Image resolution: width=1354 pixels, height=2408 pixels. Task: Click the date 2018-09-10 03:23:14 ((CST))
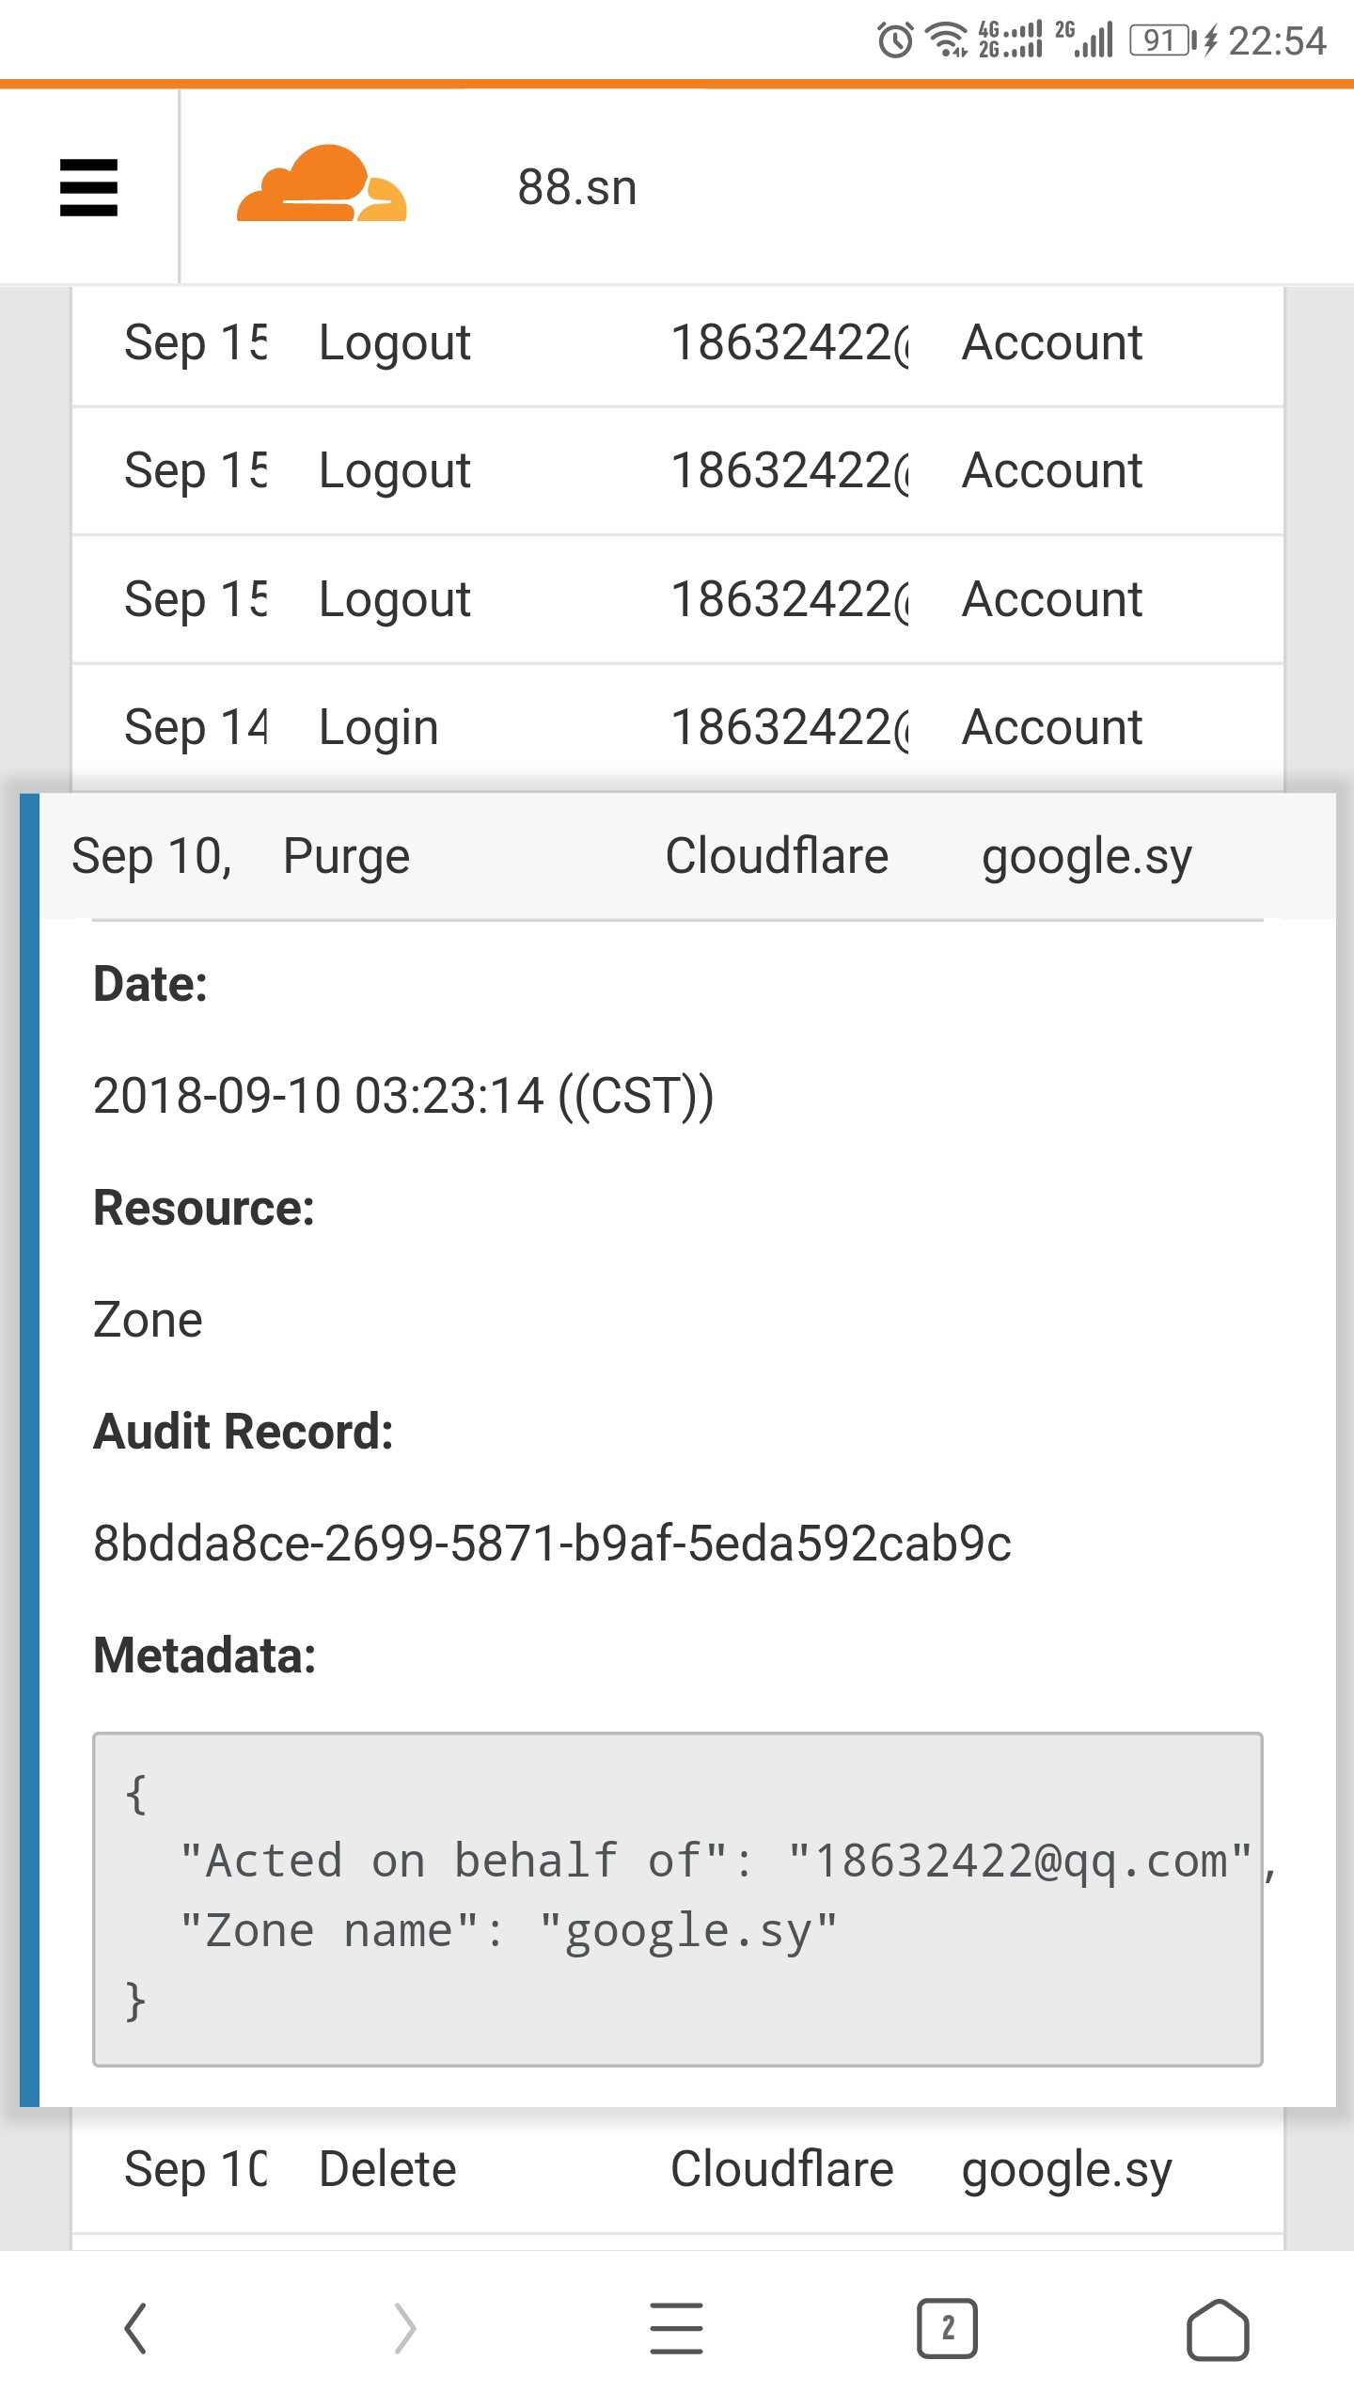coord(403,1096)
